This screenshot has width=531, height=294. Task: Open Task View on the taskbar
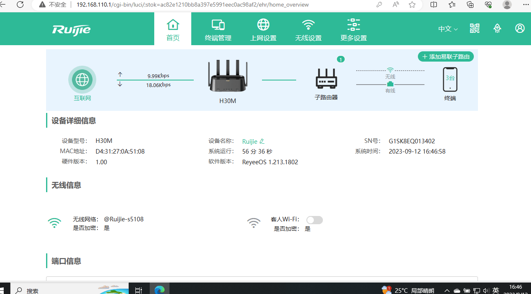pos(138,290)
